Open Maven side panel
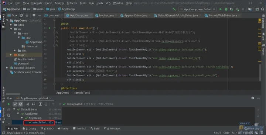This screenshot has width=266, height=135. tap(263, 49)
